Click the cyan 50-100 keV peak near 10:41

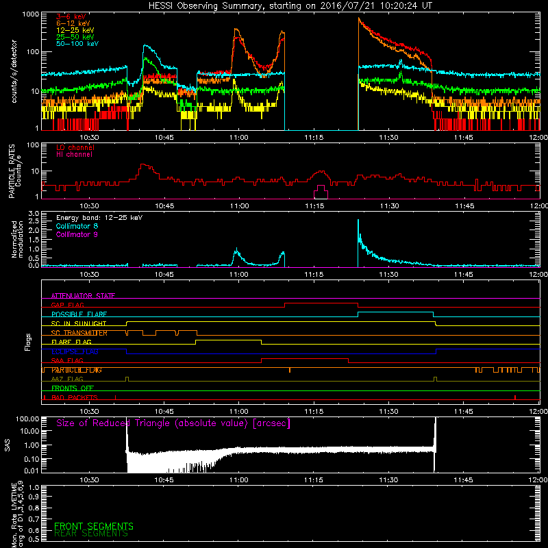(x=145, y=46)
